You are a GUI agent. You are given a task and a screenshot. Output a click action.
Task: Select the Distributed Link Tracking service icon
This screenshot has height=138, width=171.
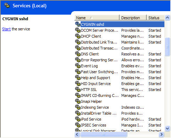pos(78,42)
